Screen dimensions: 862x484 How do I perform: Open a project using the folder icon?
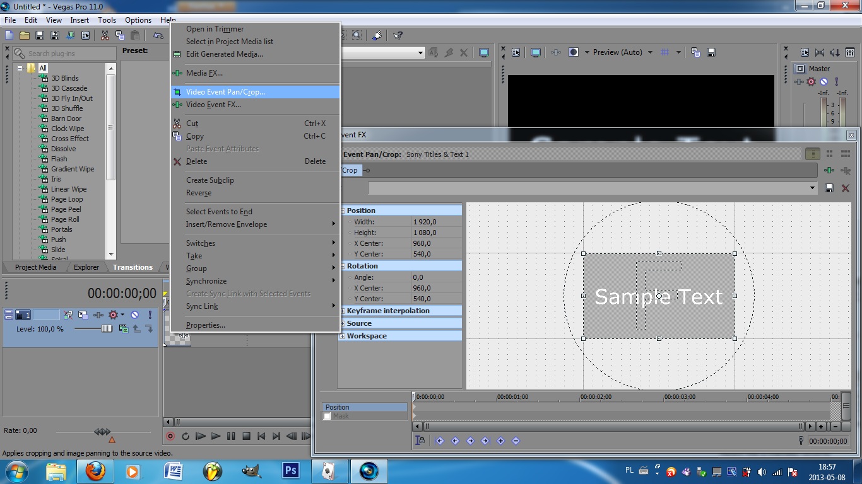[x=25, y=36]
